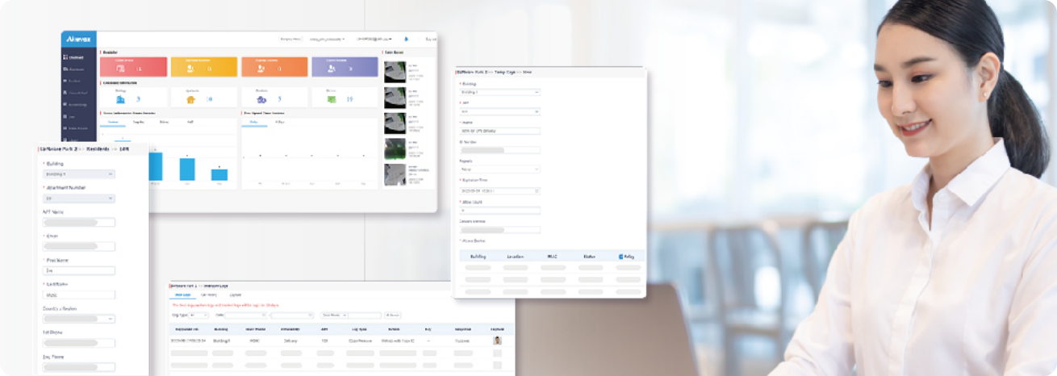Click the red statistics card icon

121,69
